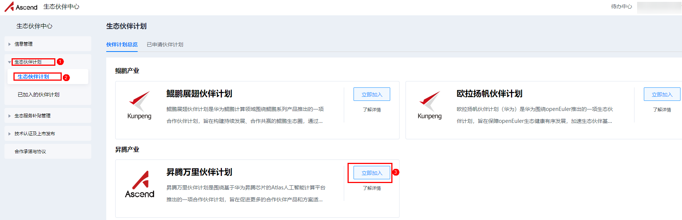Click 鲲鹏展翅伙伴计划 description text
Viewport: 682px width, 220px height.
245,115
